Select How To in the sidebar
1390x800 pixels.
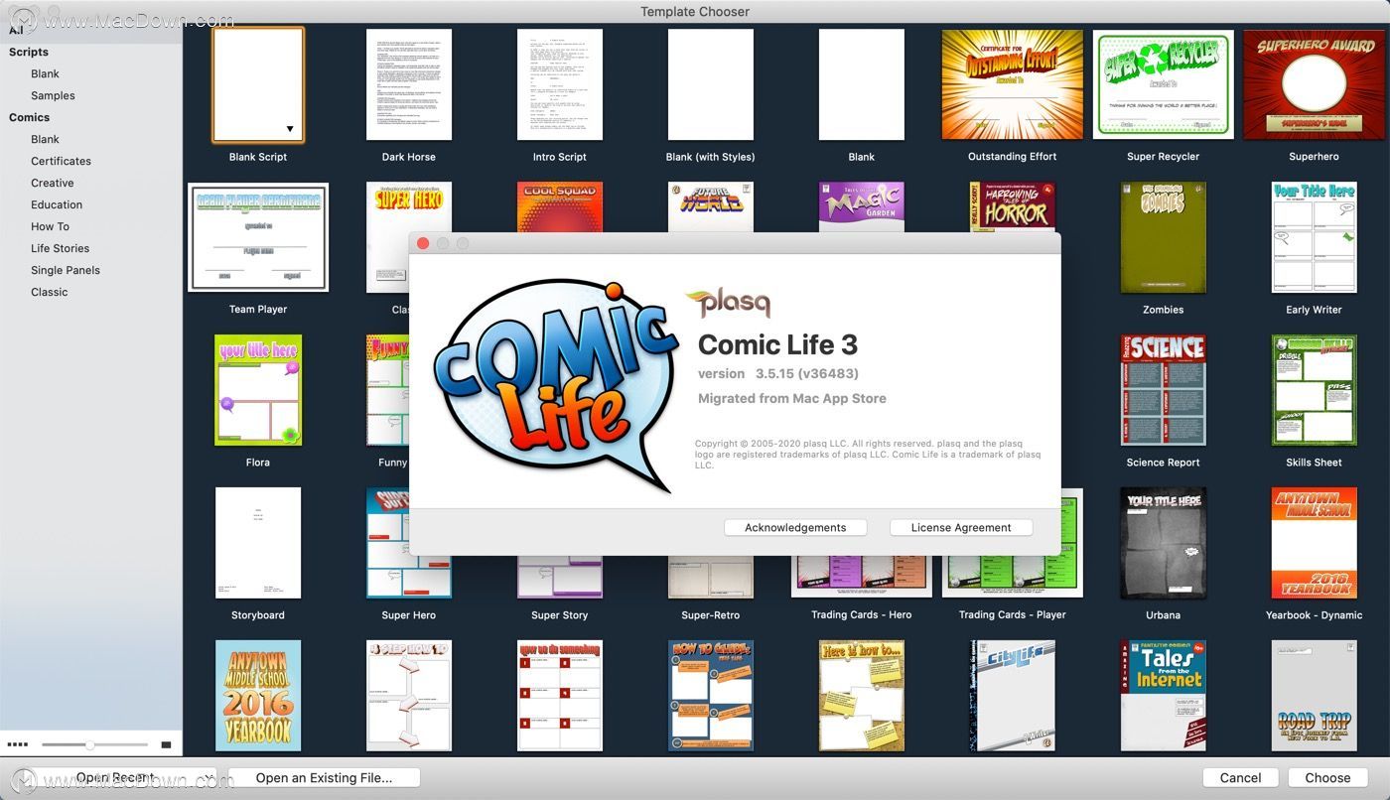[x=50, y=226]
